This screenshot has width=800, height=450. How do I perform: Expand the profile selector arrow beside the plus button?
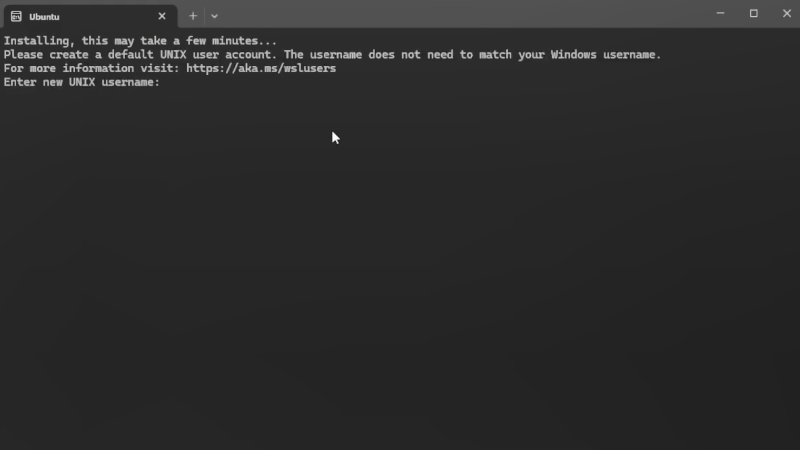pyautogui.click(x=215, y=16)
